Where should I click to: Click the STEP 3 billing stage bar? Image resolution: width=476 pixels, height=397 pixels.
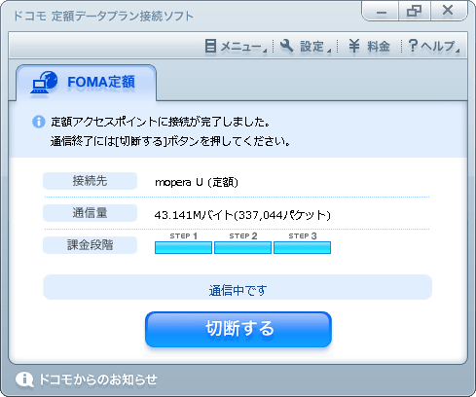(x=302, y=247)
